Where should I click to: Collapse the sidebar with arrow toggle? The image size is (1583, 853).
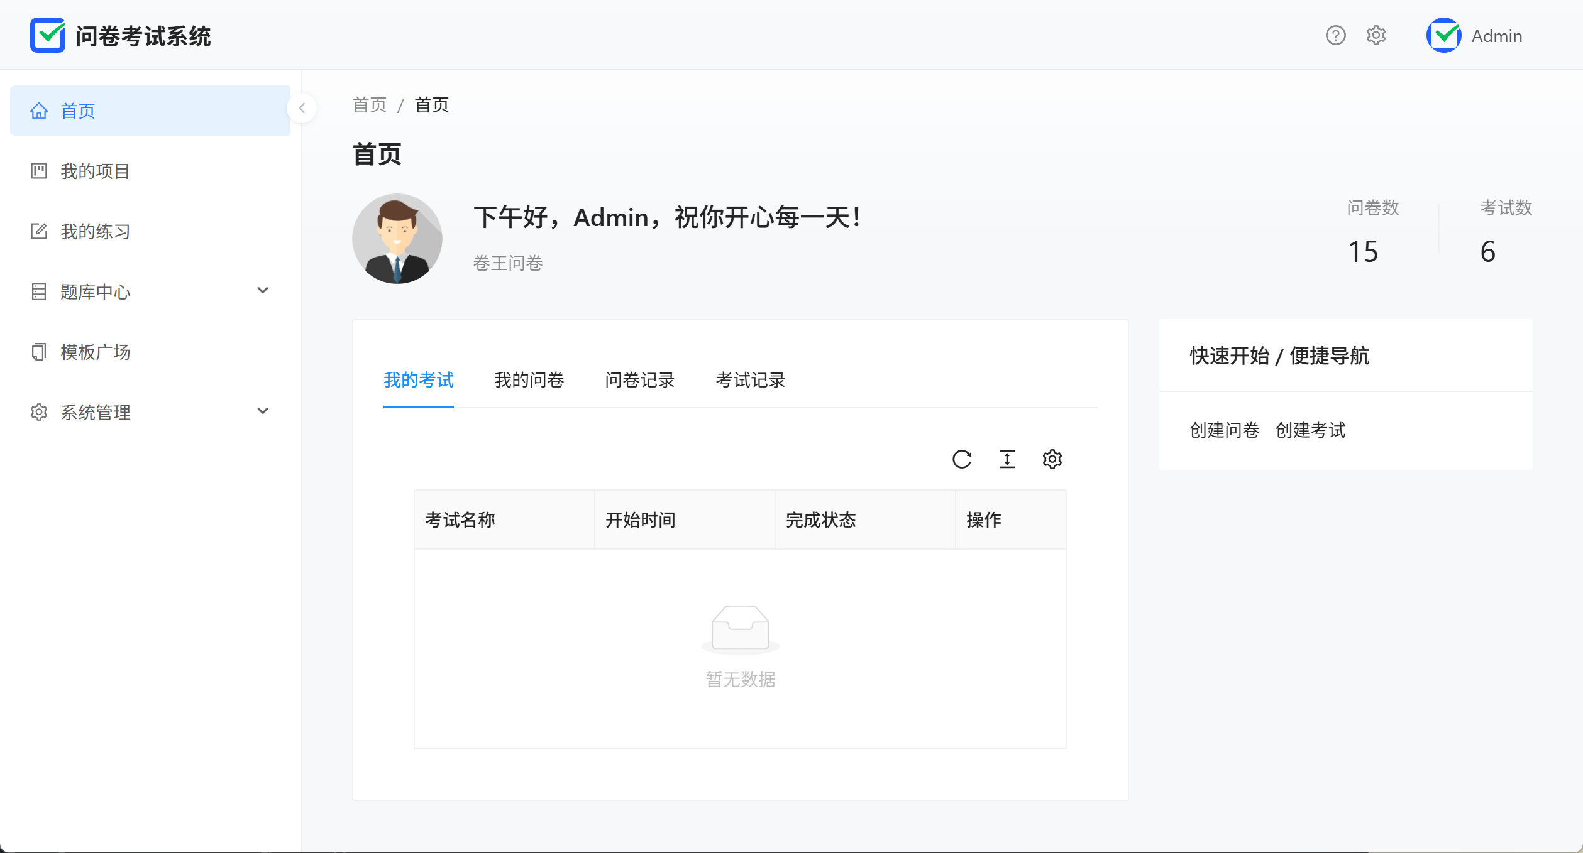302,108
